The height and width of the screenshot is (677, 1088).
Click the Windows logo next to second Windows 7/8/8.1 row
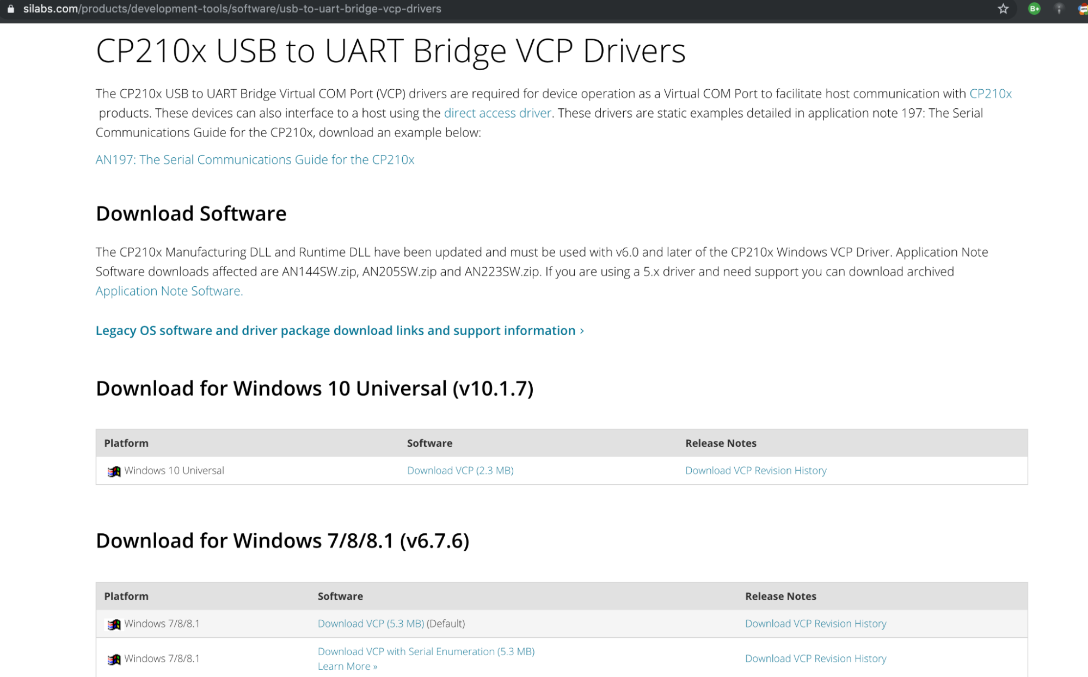[x=114, y=658]
